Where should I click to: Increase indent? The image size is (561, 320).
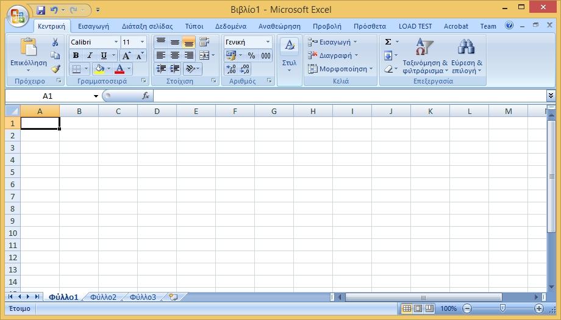point(174,69)
